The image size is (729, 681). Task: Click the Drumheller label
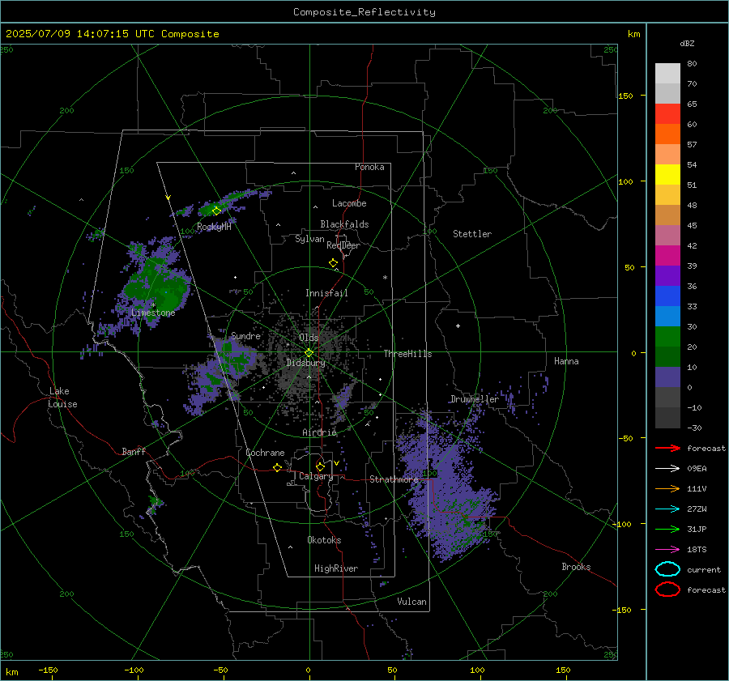pos(474,399)
